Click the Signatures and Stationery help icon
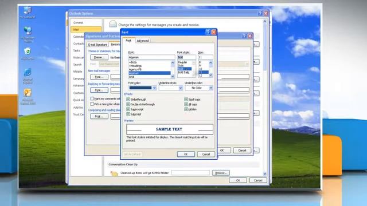 [244, 36]
